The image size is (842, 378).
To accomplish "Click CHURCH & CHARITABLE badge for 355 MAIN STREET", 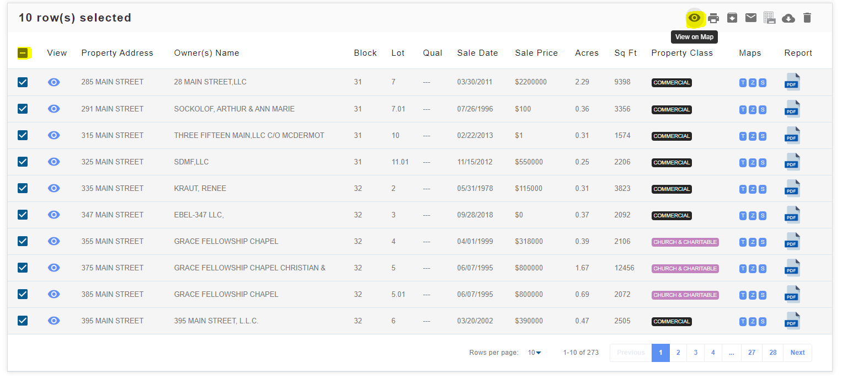I will 685,242.
